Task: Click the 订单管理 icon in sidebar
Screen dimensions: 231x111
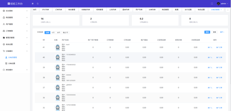Action: tap(4, 31)
